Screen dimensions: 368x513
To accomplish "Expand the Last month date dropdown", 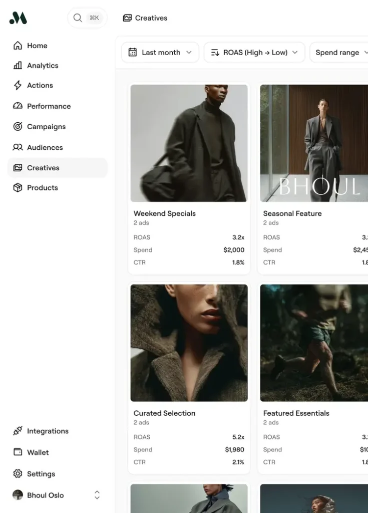I will click(160, 53).
